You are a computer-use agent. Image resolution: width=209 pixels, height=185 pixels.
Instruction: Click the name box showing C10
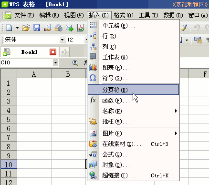[x=27, y=62]
